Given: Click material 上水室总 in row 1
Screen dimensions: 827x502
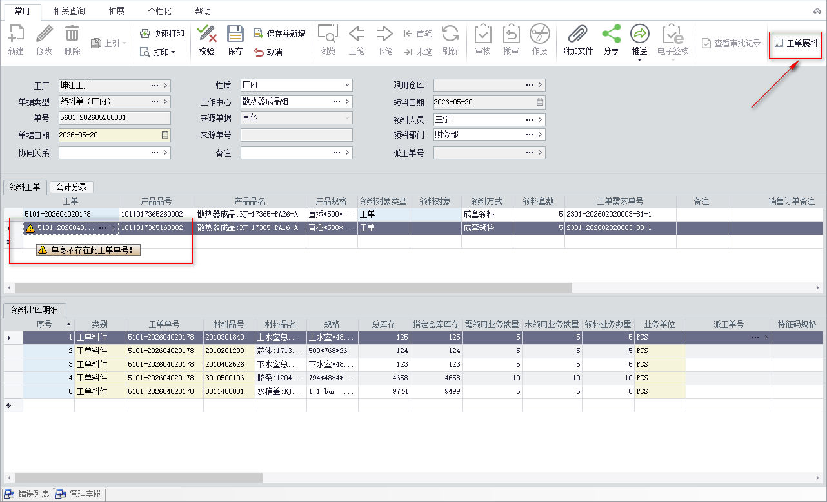Looking at the screenshot, I should point(281,337).
